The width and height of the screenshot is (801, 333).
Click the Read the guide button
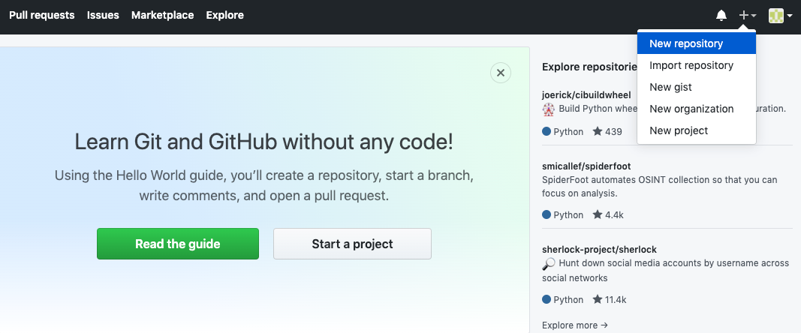(x=178, y=244)
